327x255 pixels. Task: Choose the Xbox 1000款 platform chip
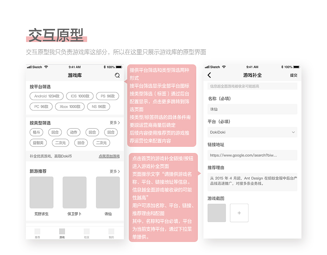click(x=70, y=107)
